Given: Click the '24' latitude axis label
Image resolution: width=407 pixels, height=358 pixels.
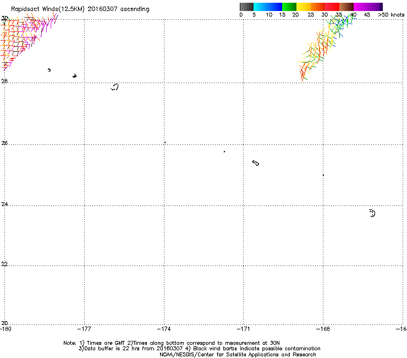Looking at the screenshot, I should (x=4, y=204).
